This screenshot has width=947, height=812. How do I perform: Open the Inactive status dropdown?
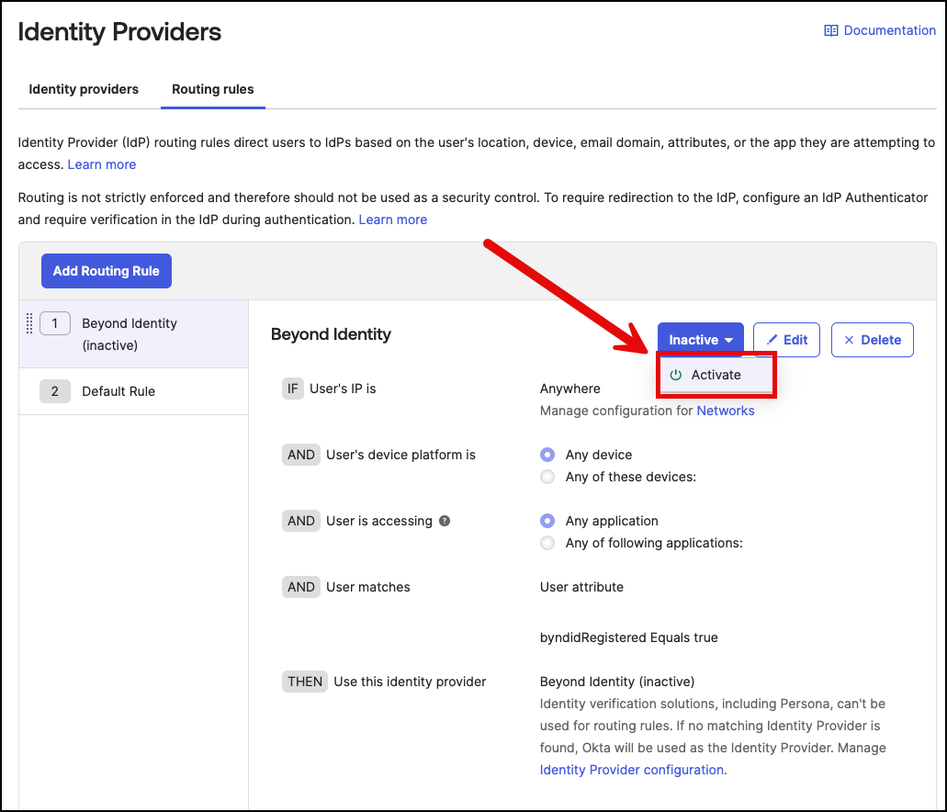click(701, 340)
